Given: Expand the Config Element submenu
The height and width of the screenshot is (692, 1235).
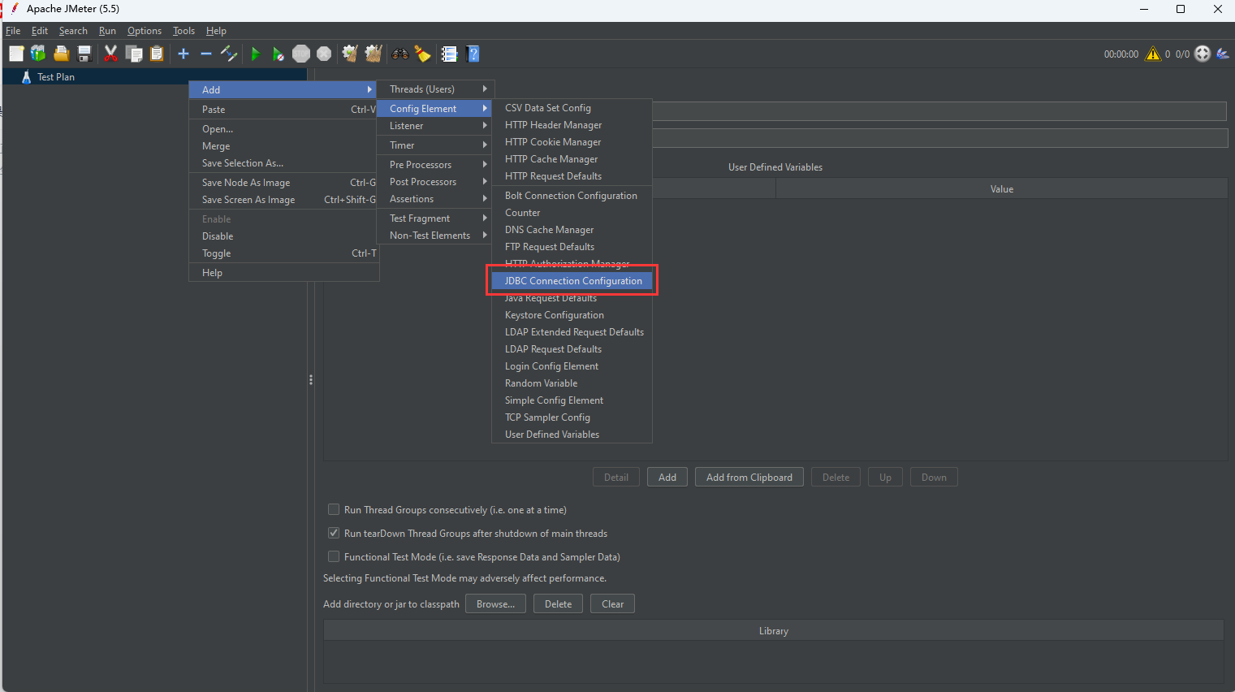Looking at the screenshot, I should point(435,108).
